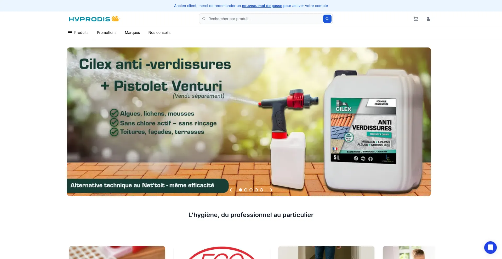Go to previous carousel slide
This screenshot has height=259, width=502.
[x=231, y=190]
